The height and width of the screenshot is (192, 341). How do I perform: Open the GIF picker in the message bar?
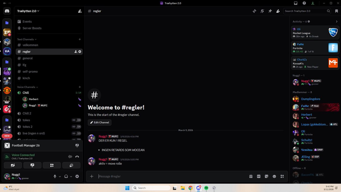coord(259,176)
